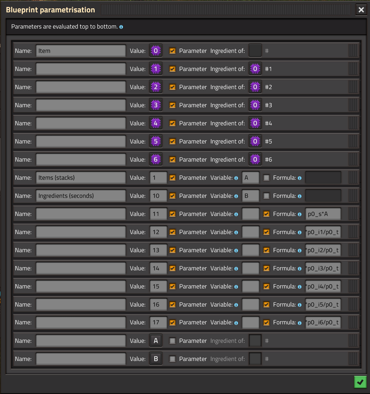
Task: Grab drag handle of signal B row
Action: click(x=353, y=359)
